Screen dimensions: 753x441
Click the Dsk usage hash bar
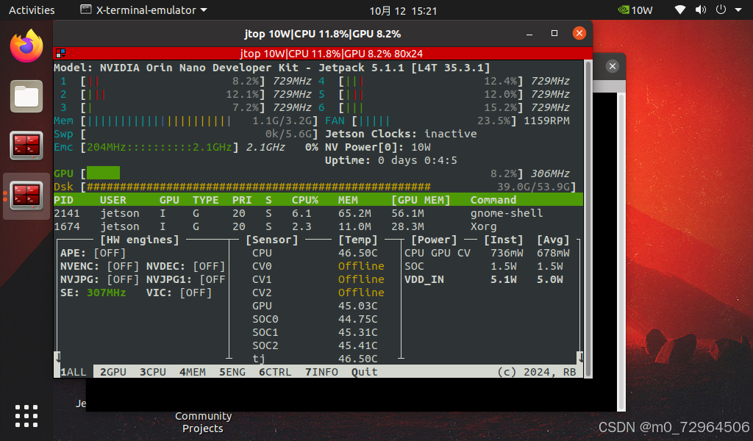point(258,187)
